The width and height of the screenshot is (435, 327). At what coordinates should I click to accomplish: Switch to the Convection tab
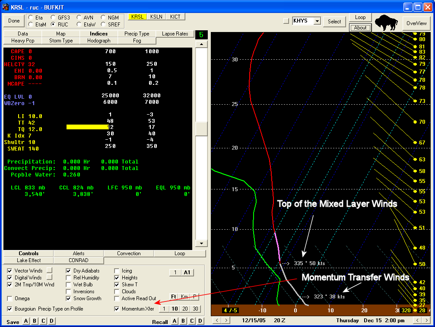tap(129, 253)
